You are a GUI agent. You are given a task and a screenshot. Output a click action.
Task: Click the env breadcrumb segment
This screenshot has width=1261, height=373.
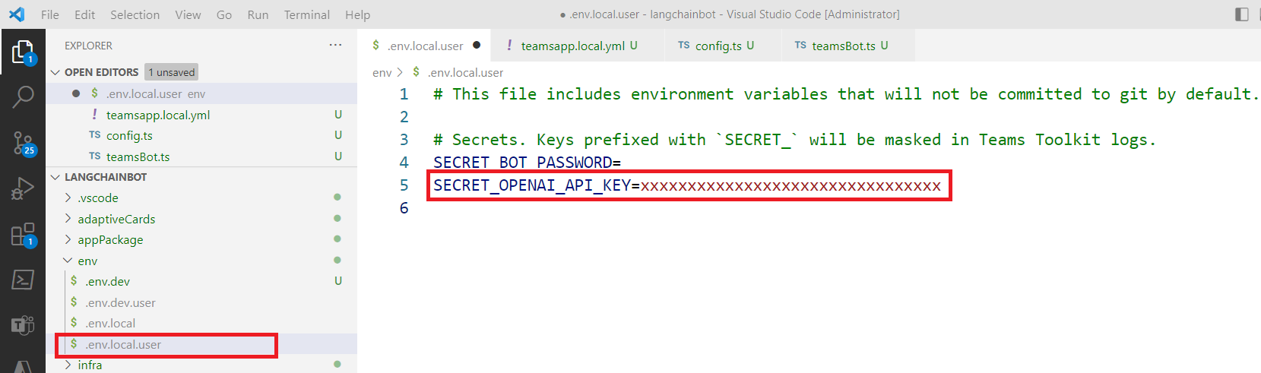click(382, 72)
